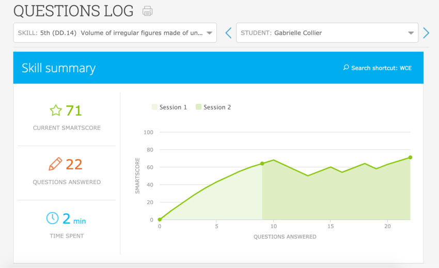Click the current SmartScore value 71

click(74, 111)
